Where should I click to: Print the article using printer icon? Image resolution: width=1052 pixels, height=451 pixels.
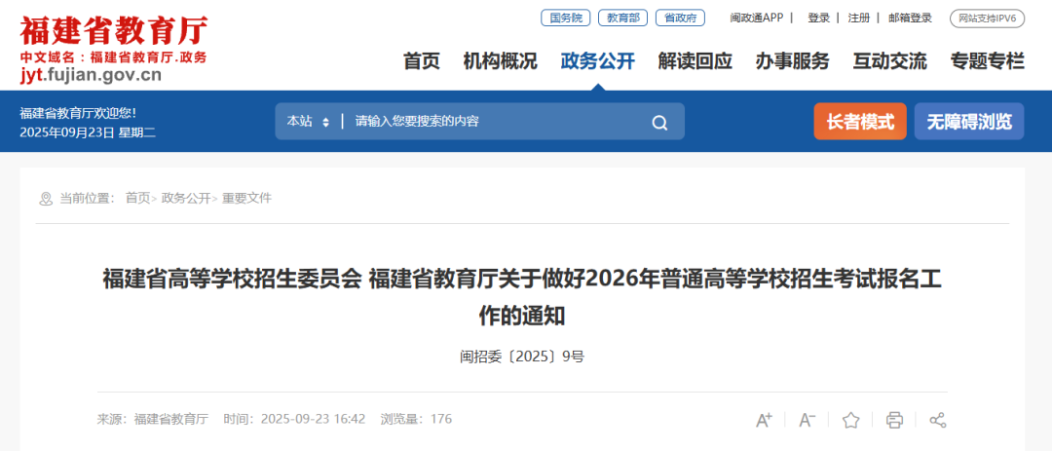click(894, 420)
